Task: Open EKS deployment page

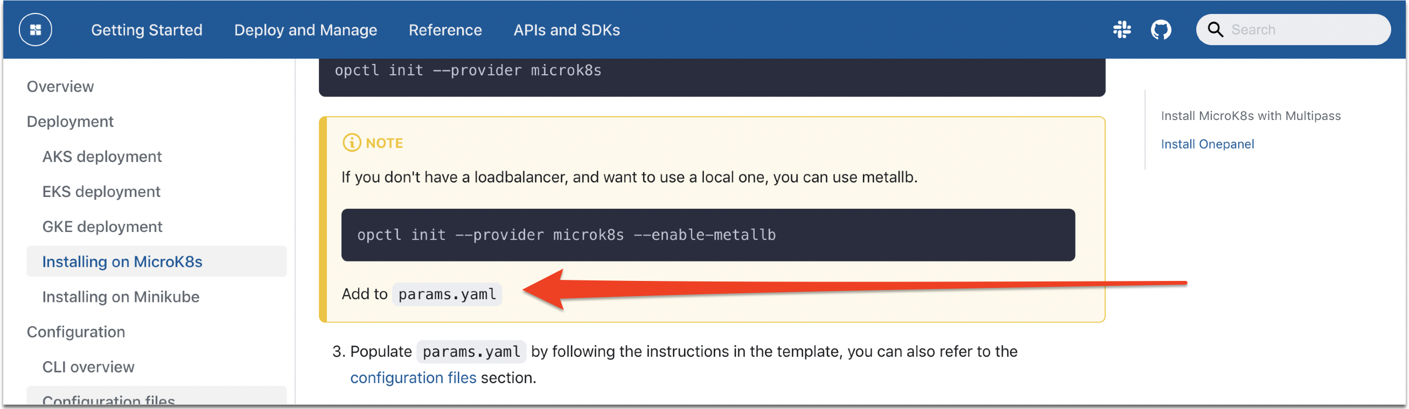Action: (101, 192)
